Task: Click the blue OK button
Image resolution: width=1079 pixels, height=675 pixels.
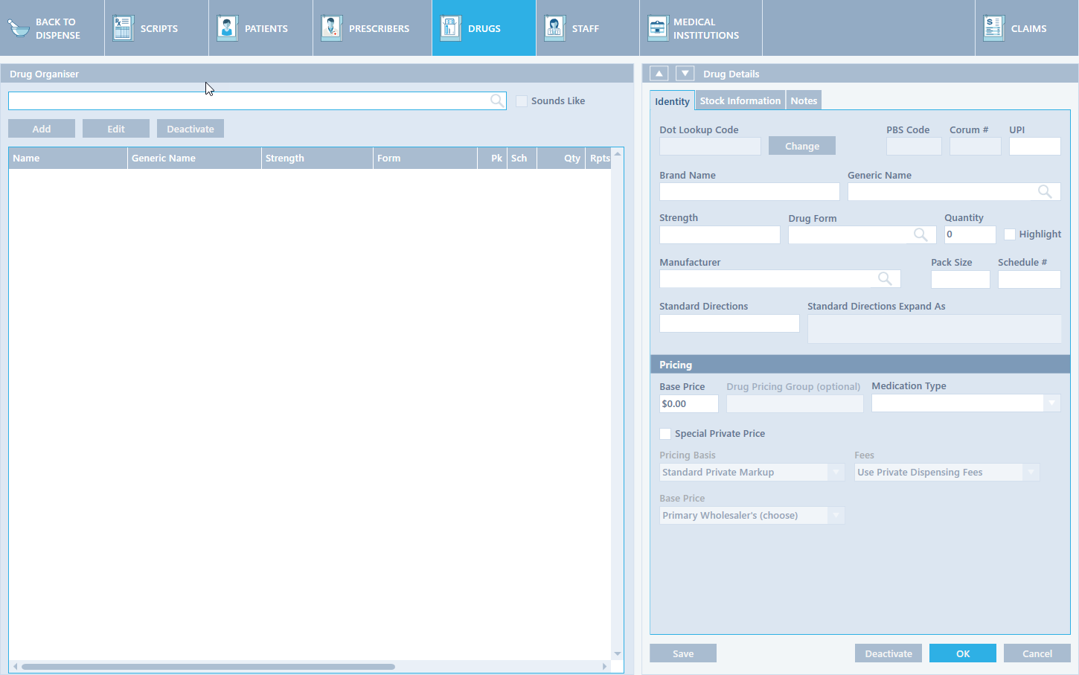Action: click(962, 653)
